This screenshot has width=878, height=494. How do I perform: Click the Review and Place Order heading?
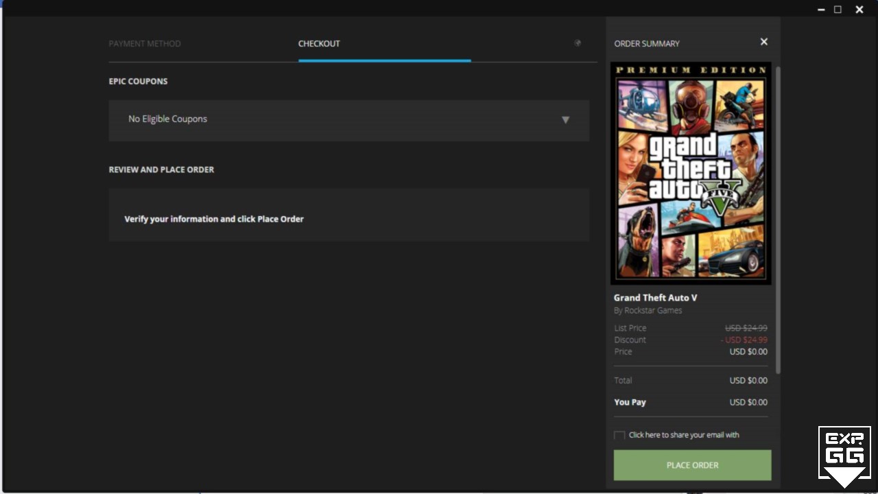pos(161,169)
